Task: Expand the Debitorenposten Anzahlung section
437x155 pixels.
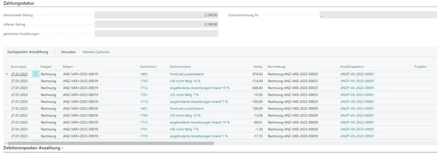Action: (33, 148)
